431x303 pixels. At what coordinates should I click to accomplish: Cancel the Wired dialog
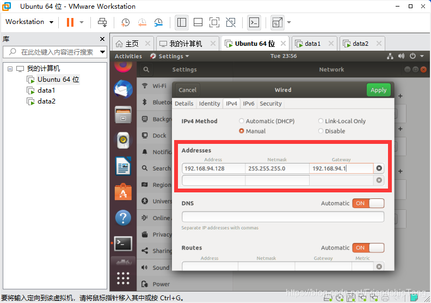[x=187, y=90]
